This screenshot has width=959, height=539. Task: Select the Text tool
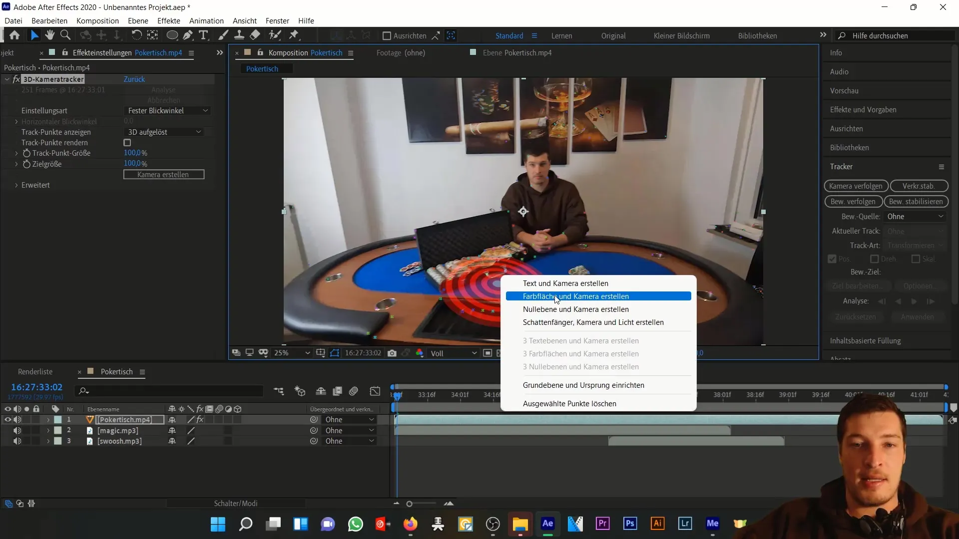[x=203, y=35]
